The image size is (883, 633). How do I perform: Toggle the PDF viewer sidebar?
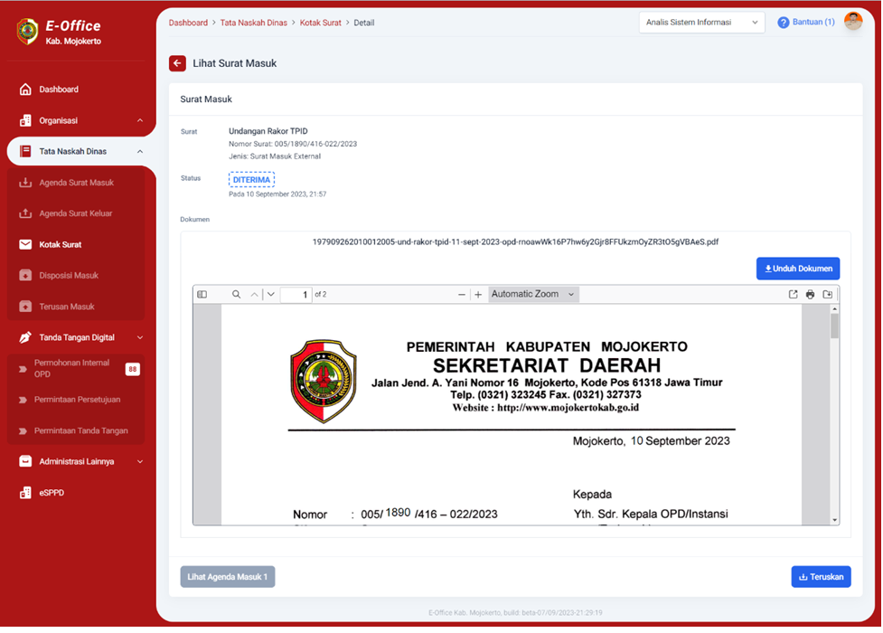pyautogui.click(x=202, y=294)
